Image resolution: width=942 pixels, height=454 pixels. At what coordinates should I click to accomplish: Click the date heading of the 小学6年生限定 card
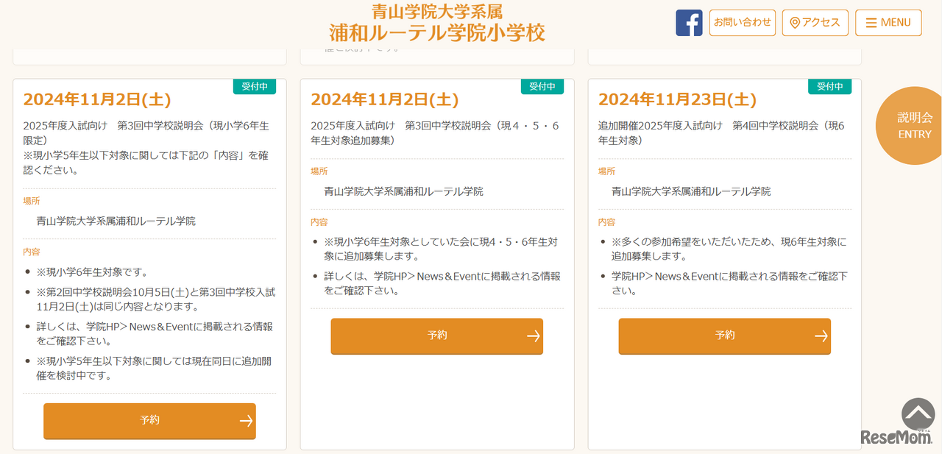pyautogui.click(x=97, y=99)
